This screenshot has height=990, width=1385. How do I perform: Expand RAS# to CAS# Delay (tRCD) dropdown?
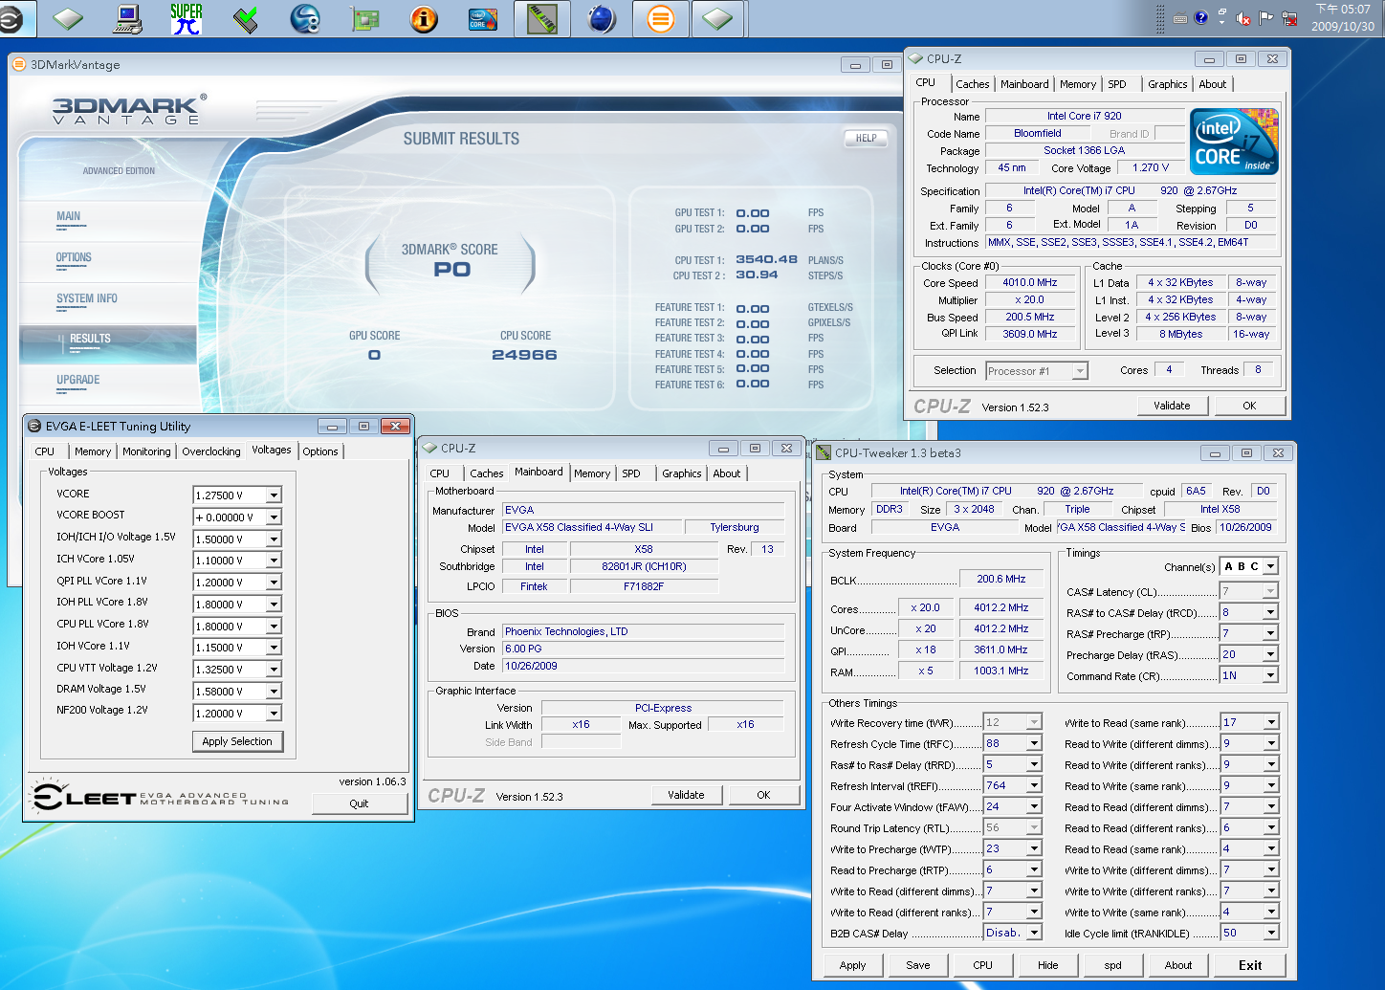1270,612
